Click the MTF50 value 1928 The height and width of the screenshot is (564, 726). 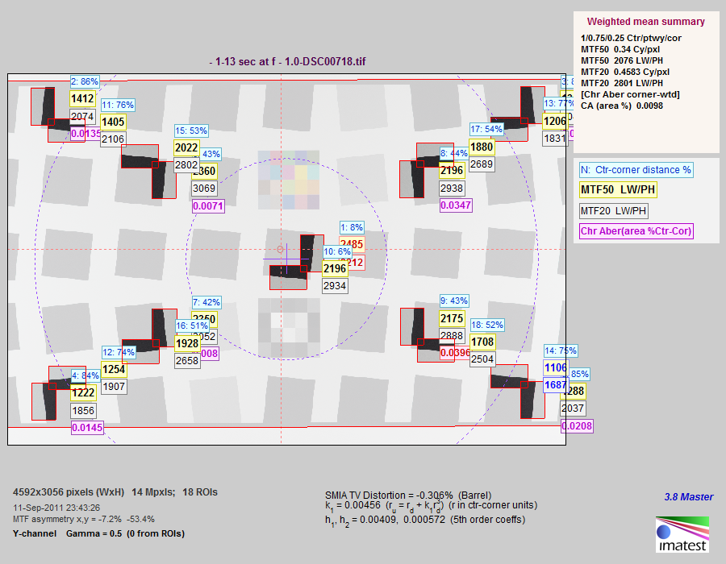(x=187, y=343)
